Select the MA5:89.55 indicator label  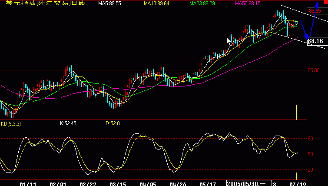coord(109,3)
